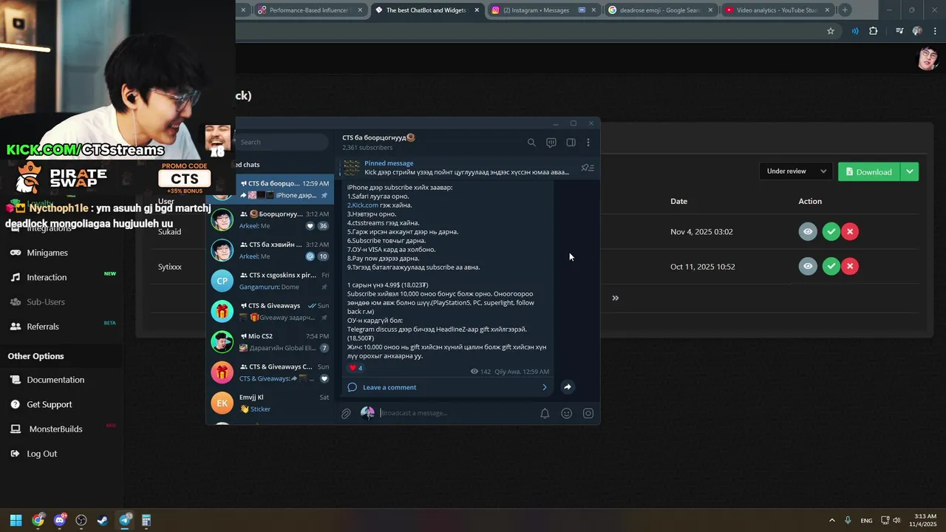946x532 pixels.
Task: Click the 'send as' avatar beside message input
Action: coord(367,413)
